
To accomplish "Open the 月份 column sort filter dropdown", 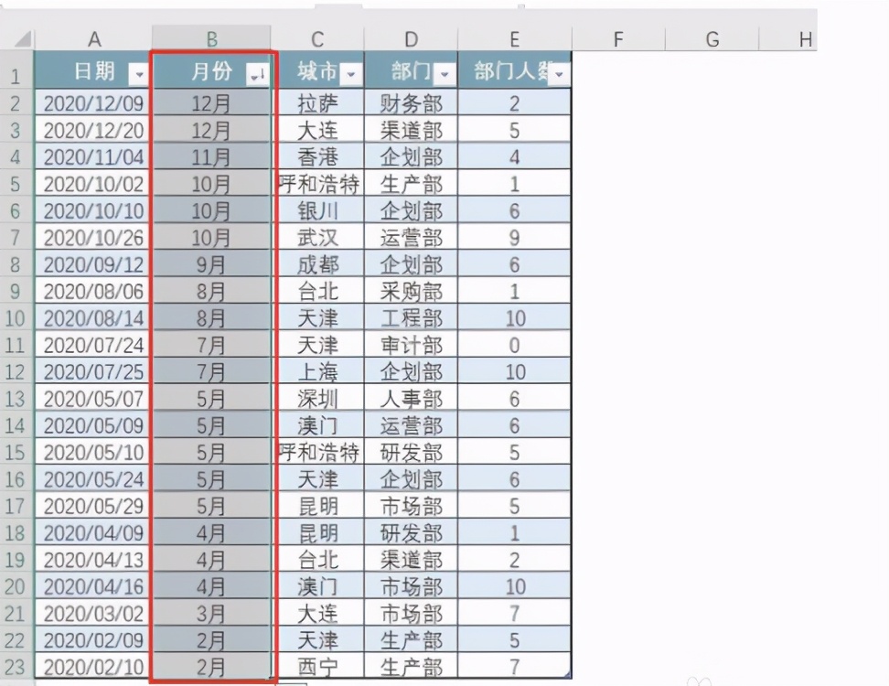I will 257,74.
